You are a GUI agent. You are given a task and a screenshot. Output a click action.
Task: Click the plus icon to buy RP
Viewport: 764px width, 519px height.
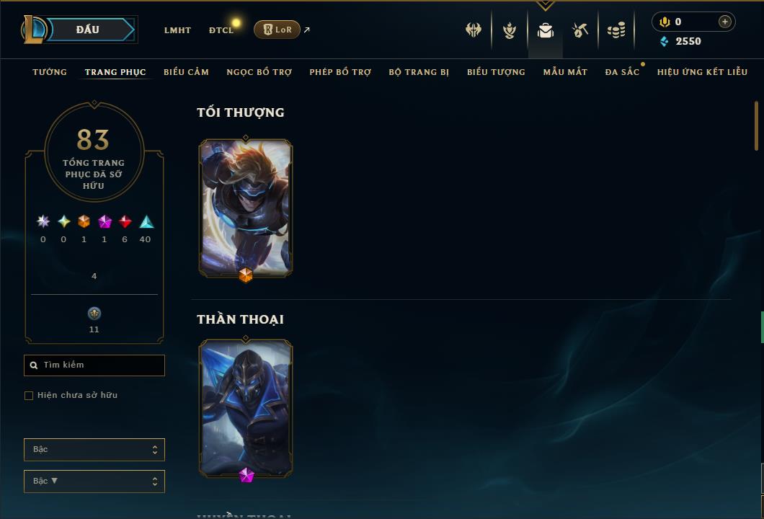coord(724,22)
